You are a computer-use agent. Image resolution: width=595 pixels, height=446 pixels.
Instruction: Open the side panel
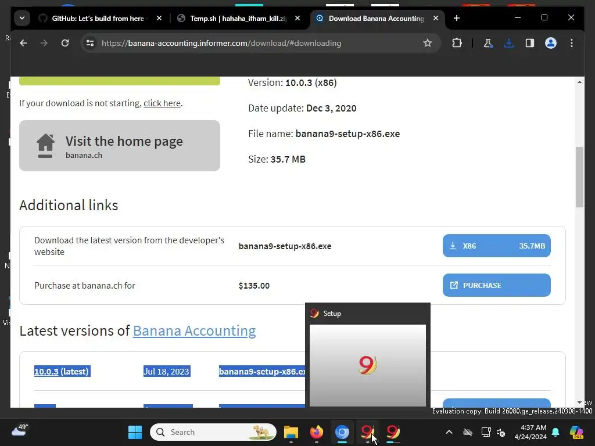pos(530,43)
